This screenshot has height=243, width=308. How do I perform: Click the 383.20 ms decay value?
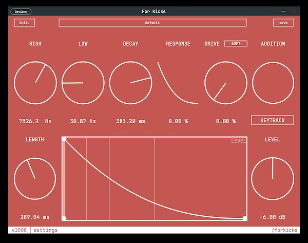[x=130, y=121]
